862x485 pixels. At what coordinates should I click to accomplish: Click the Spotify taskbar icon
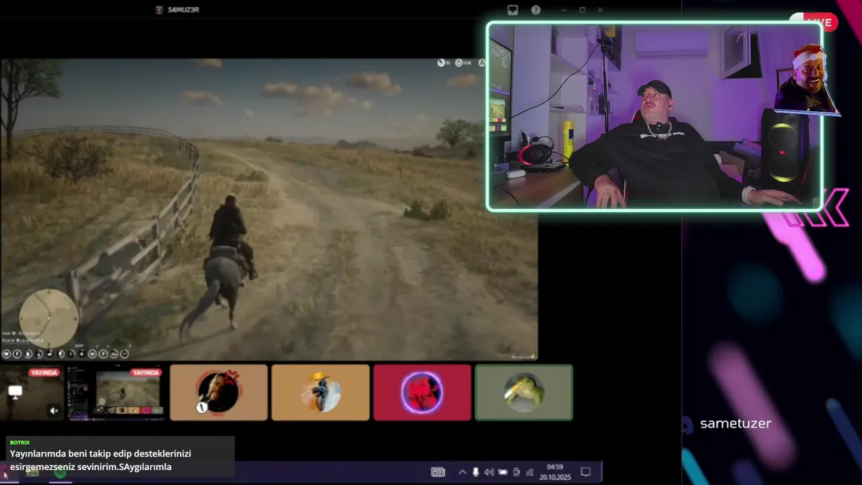pos(61,472)
